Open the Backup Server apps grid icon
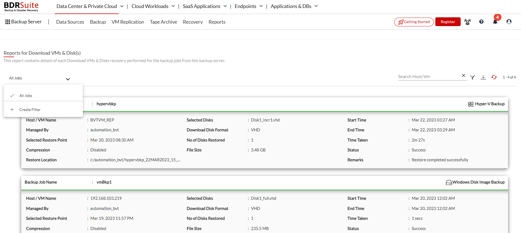Viewport: 521px width, 233px height. pyautogui.click(x=8, y=22)
